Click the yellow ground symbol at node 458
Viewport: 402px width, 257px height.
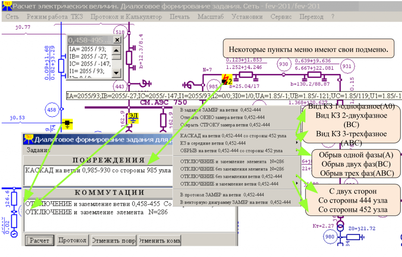pos(68,124)
